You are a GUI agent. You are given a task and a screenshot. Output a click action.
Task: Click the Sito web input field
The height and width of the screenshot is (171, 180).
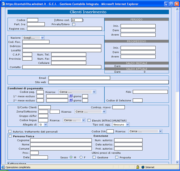tap(109, 82)
